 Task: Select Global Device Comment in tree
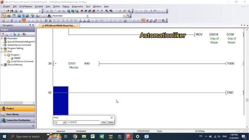coord(19,45)
